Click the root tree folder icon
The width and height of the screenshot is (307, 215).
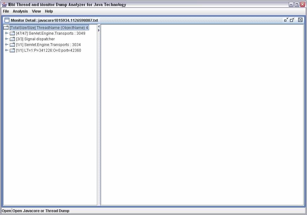coord(6,27)
